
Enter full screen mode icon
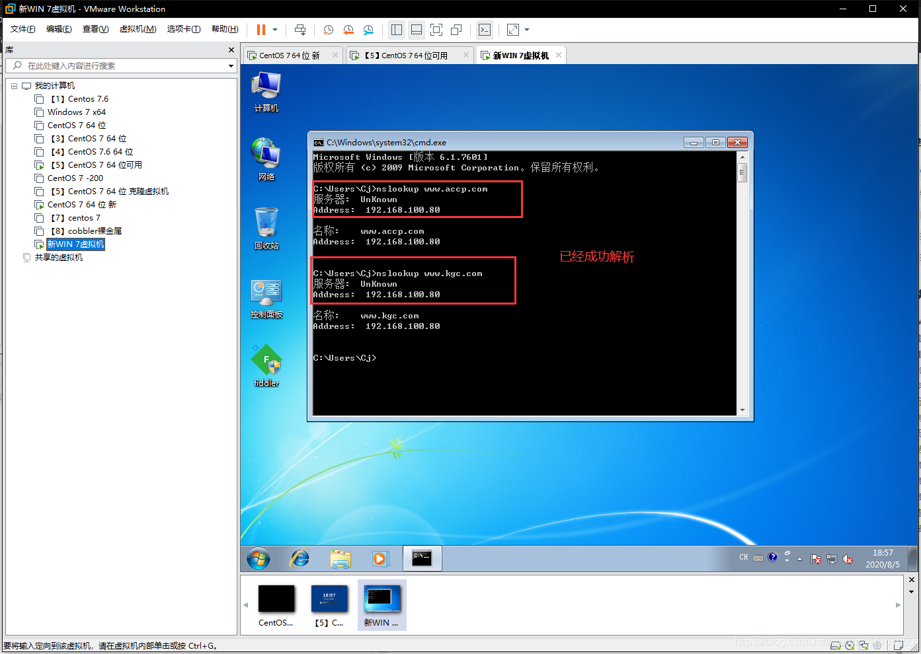[436, 30]
